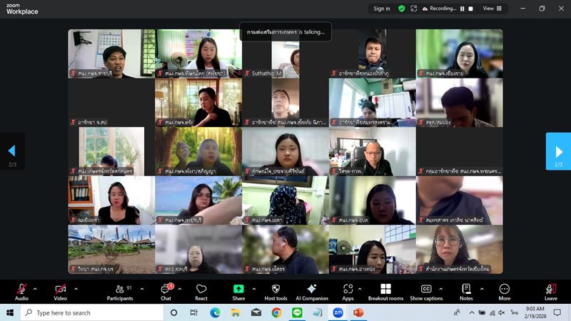Turn on camera with Video button

tap(60, 291)
